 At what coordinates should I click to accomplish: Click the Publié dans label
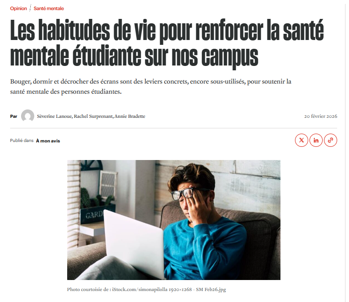(x=22, y=140)
